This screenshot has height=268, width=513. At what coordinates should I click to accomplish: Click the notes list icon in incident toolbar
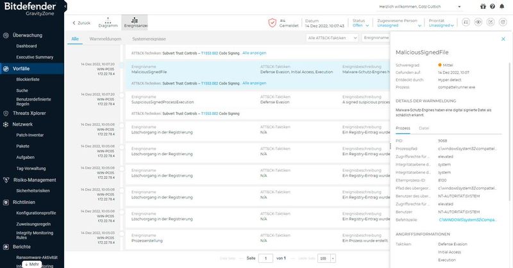[466, 22]
